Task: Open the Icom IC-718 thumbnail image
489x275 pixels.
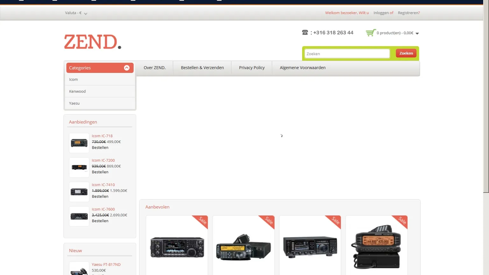Action: 79,143
